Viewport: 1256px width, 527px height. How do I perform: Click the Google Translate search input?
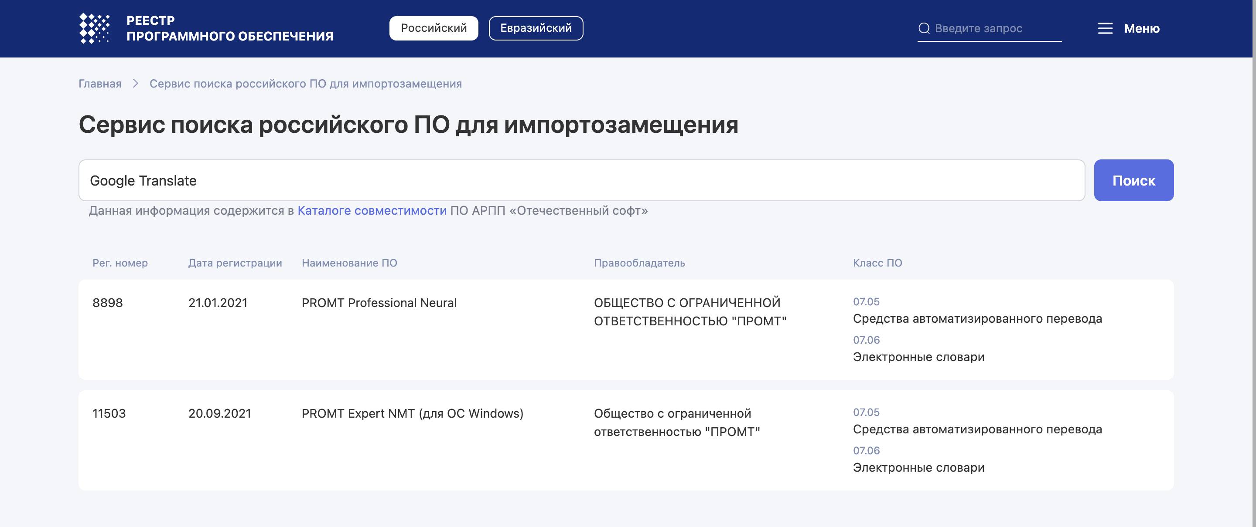click(582, 180)
